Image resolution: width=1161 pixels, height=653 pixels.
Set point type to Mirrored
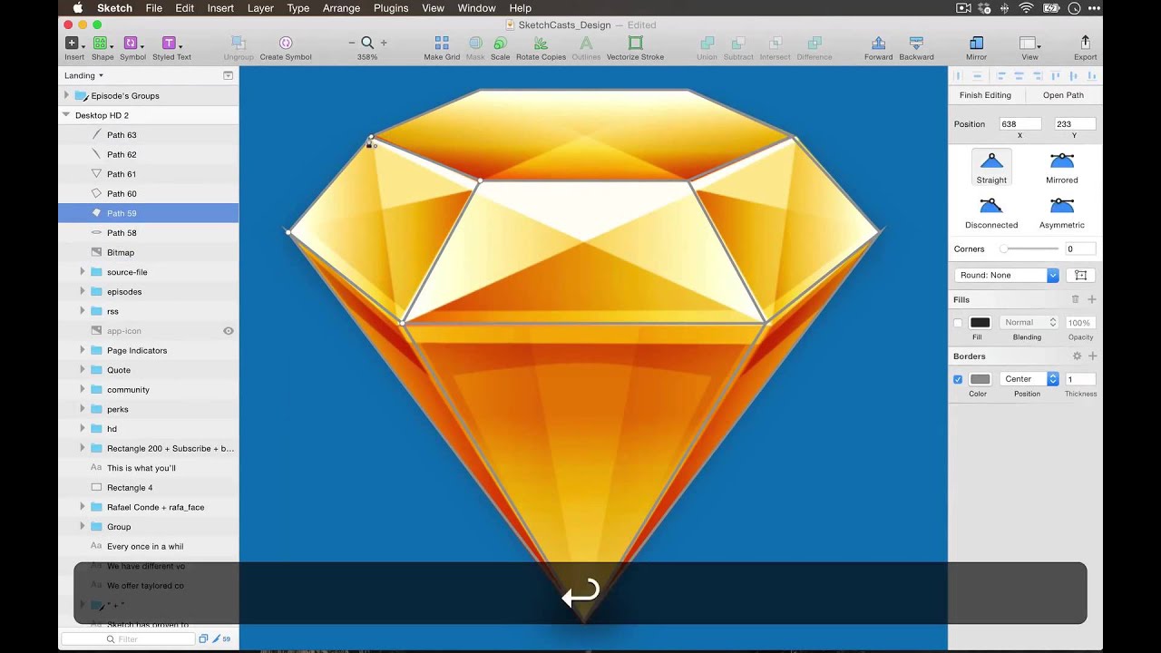point(1061,169)
